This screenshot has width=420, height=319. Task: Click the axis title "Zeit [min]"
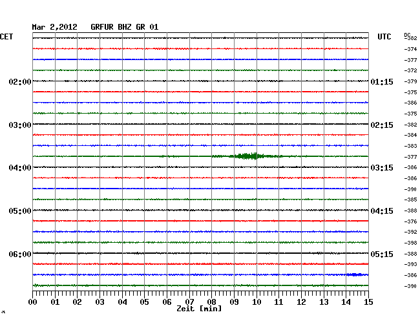point(199,309)
